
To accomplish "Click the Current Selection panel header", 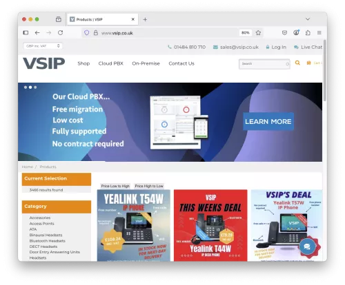I will tap(57, 179).
